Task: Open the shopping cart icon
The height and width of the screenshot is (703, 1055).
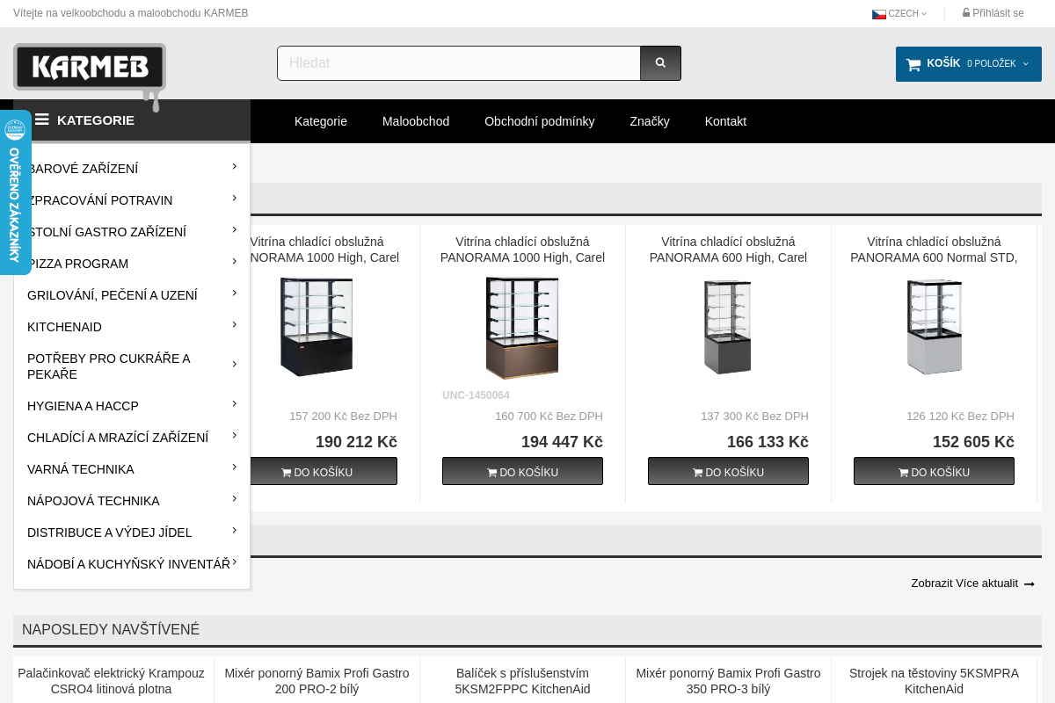Action: pyautogui.click(x=913, y=64)
